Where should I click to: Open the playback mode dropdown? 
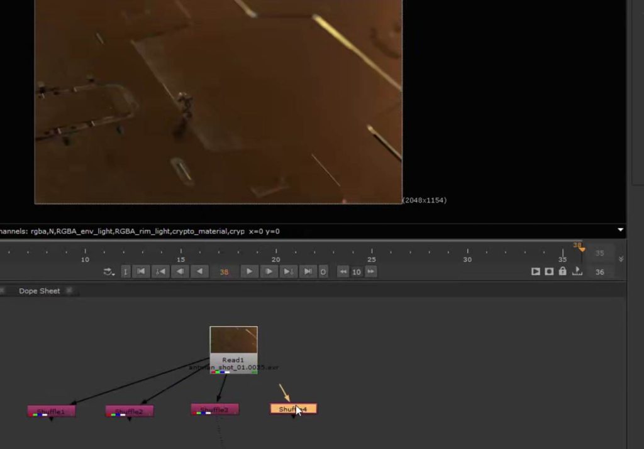(x=109, y=272)
